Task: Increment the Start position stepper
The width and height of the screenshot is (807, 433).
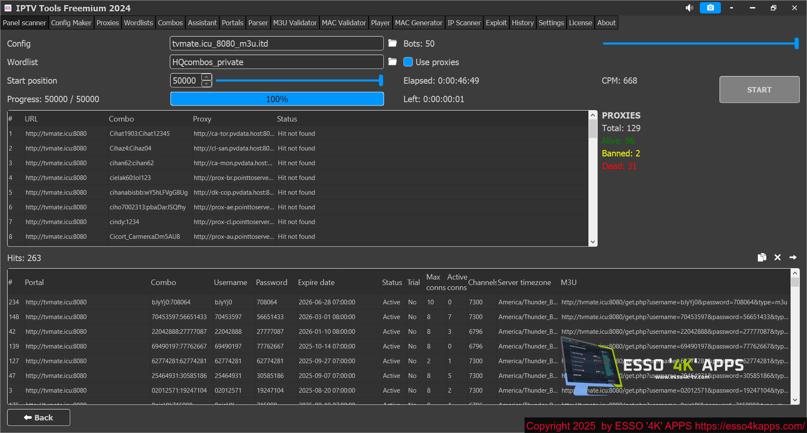Action: [x=206, y=77]
